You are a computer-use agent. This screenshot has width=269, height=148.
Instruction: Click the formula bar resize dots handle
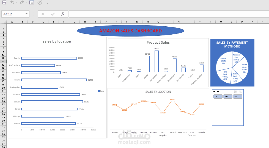(34, 14)
